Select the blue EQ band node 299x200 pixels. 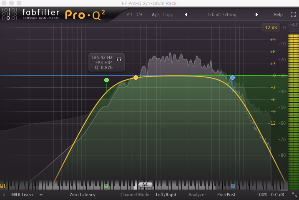click(232, 78)
